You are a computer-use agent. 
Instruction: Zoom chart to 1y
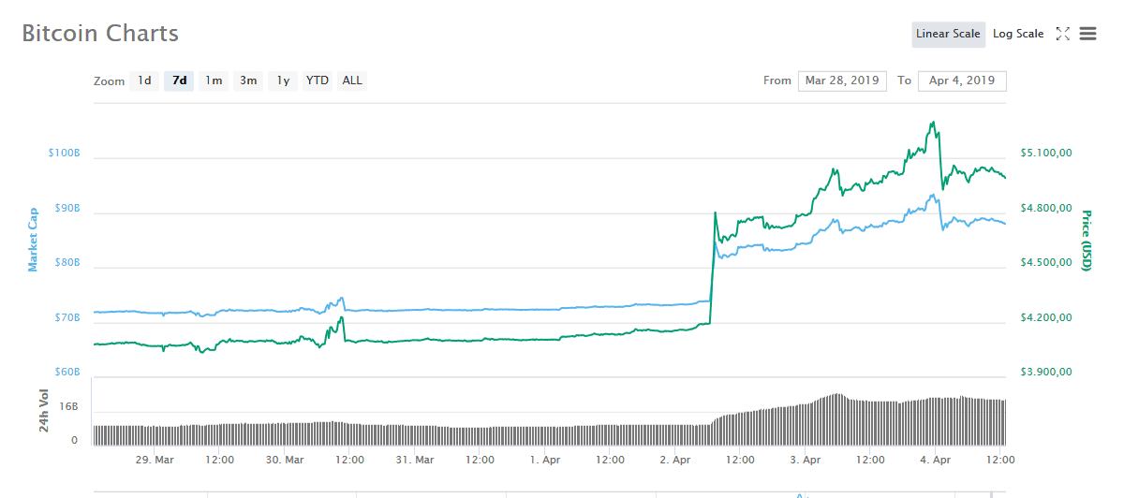click(x=283, y=81)
